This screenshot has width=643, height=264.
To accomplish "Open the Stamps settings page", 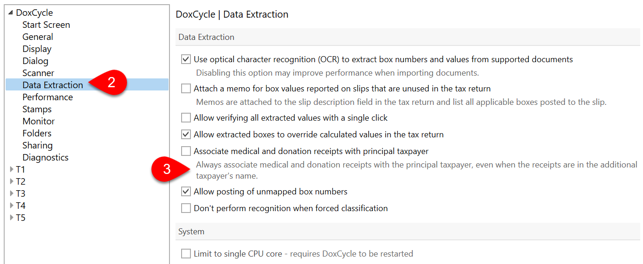I will click(37, 109).
